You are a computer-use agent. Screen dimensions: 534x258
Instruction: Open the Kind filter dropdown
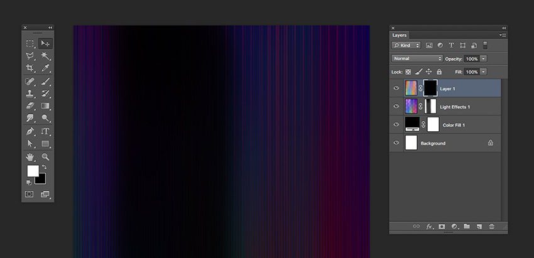pos(406,45)
